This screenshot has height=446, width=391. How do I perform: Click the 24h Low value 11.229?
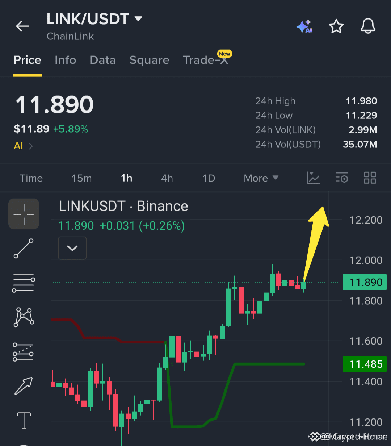click(361, 116)
